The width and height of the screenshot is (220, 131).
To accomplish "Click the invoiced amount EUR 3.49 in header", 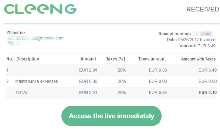I will tap(207, 46).
